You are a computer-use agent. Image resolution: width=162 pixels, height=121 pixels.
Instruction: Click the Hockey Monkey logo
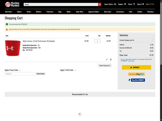12,5
